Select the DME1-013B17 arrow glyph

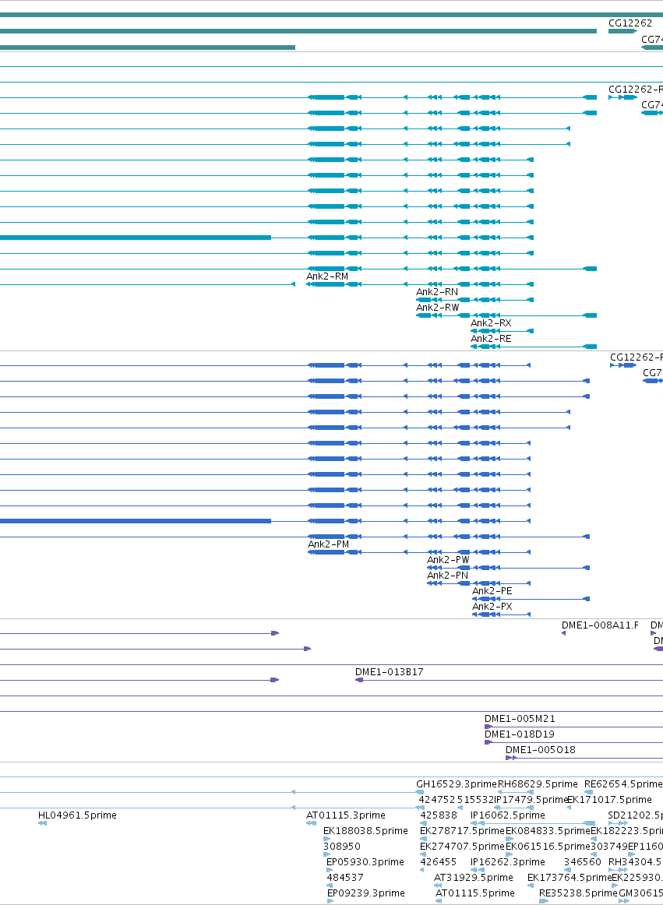tap(359, 681)
